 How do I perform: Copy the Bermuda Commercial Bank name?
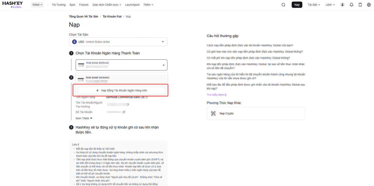point(147,97)
